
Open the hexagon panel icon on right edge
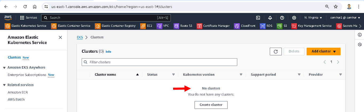[359, 44]
